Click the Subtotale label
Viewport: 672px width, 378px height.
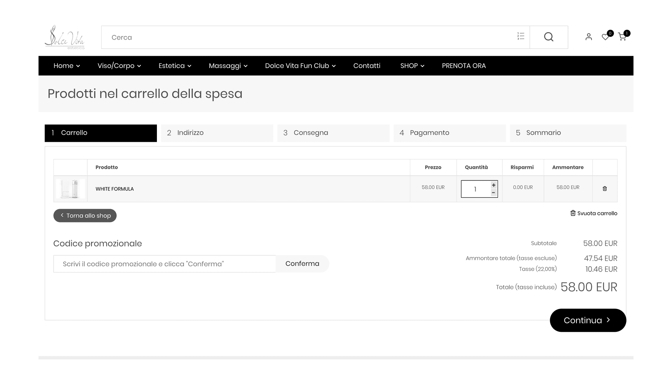(x=544, y=243)
